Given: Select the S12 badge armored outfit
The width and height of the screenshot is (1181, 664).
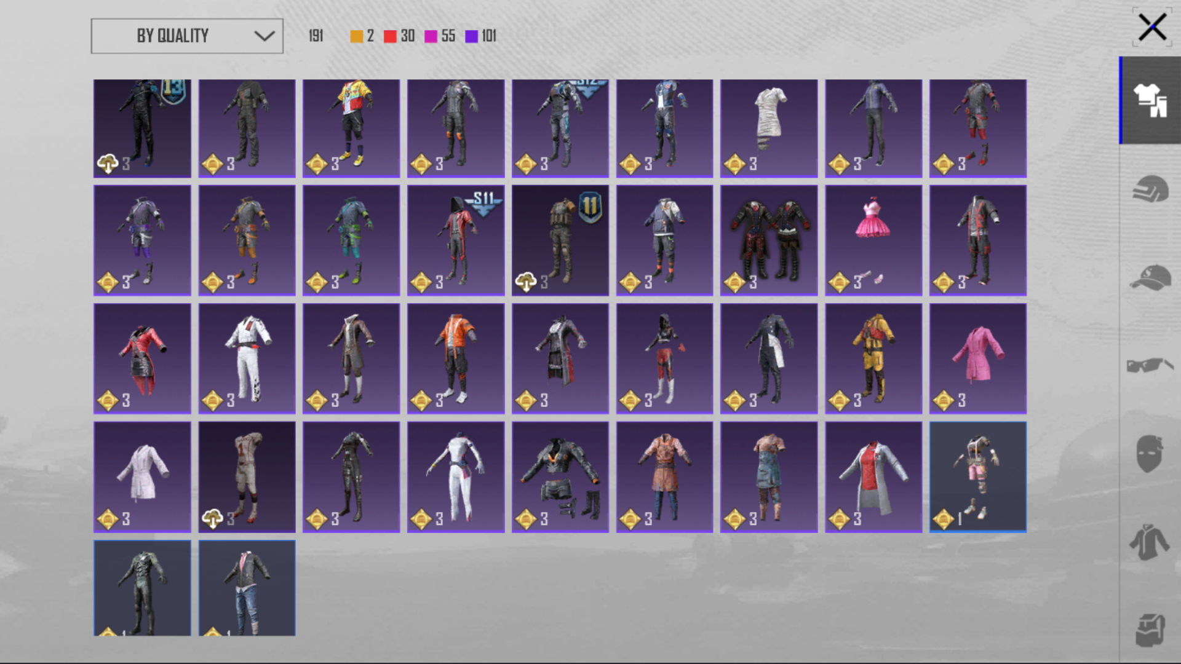Looking at the screenshot, I should click(560, 128).
